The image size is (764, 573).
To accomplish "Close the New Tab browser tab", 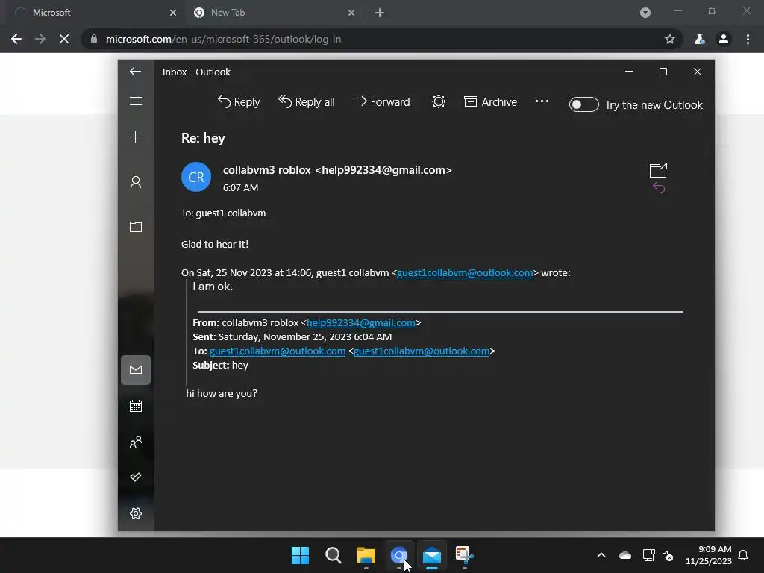I will [x=351, y=13].
